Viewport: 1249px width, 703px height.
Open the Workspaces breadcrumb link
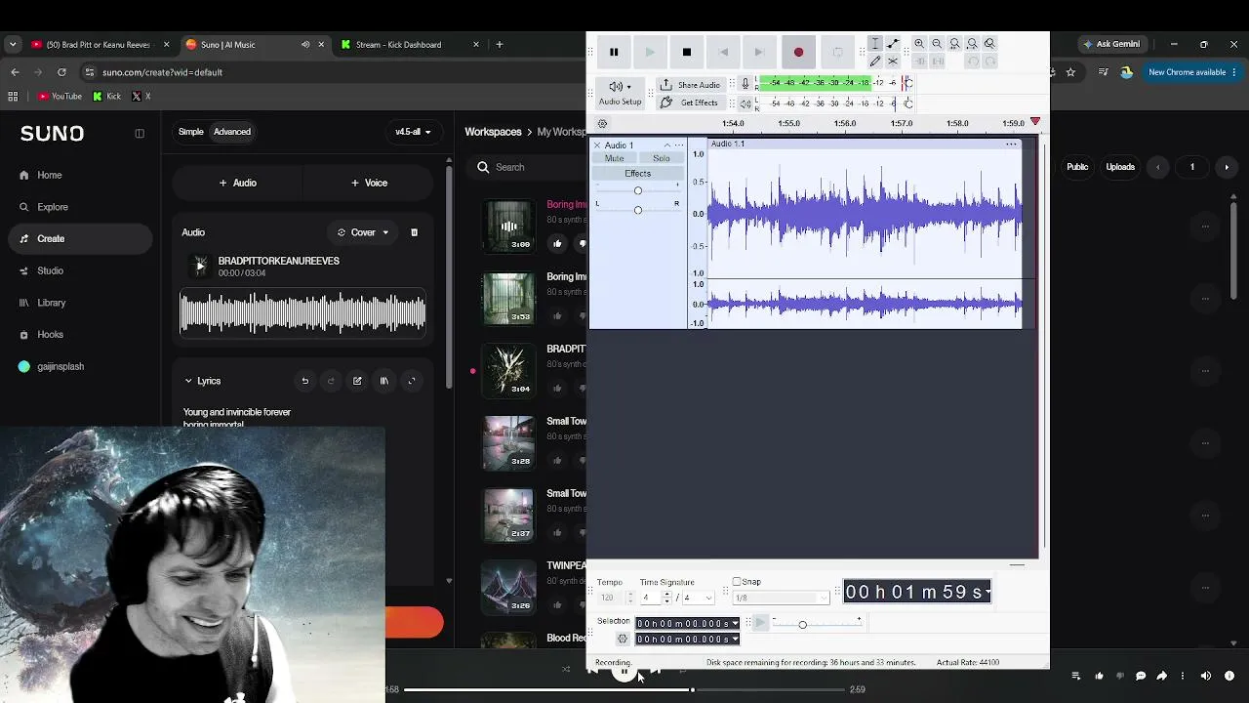click(493, 132)
